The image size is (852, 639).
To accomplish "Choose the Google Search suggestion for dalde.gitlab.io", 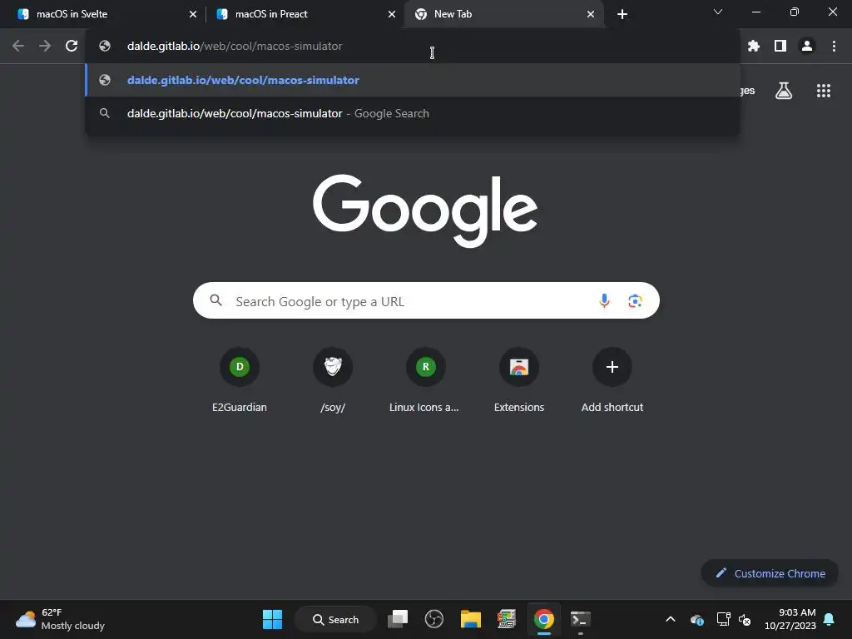I will [413, 113].
